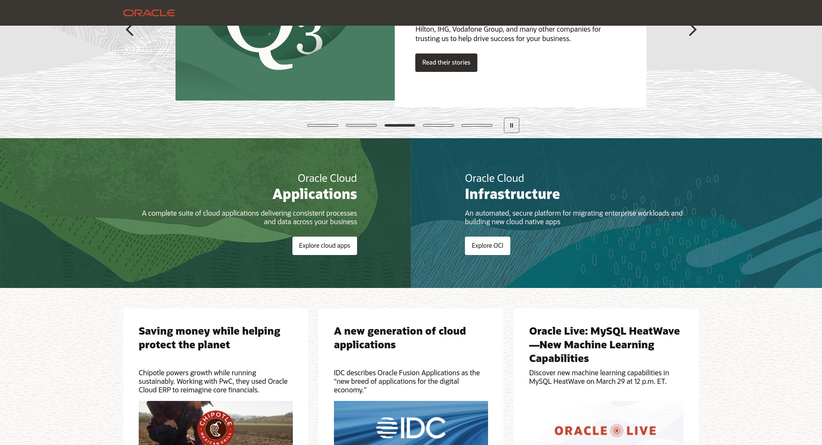Select the third carousel slide indicator

click(x=400, y=125)
